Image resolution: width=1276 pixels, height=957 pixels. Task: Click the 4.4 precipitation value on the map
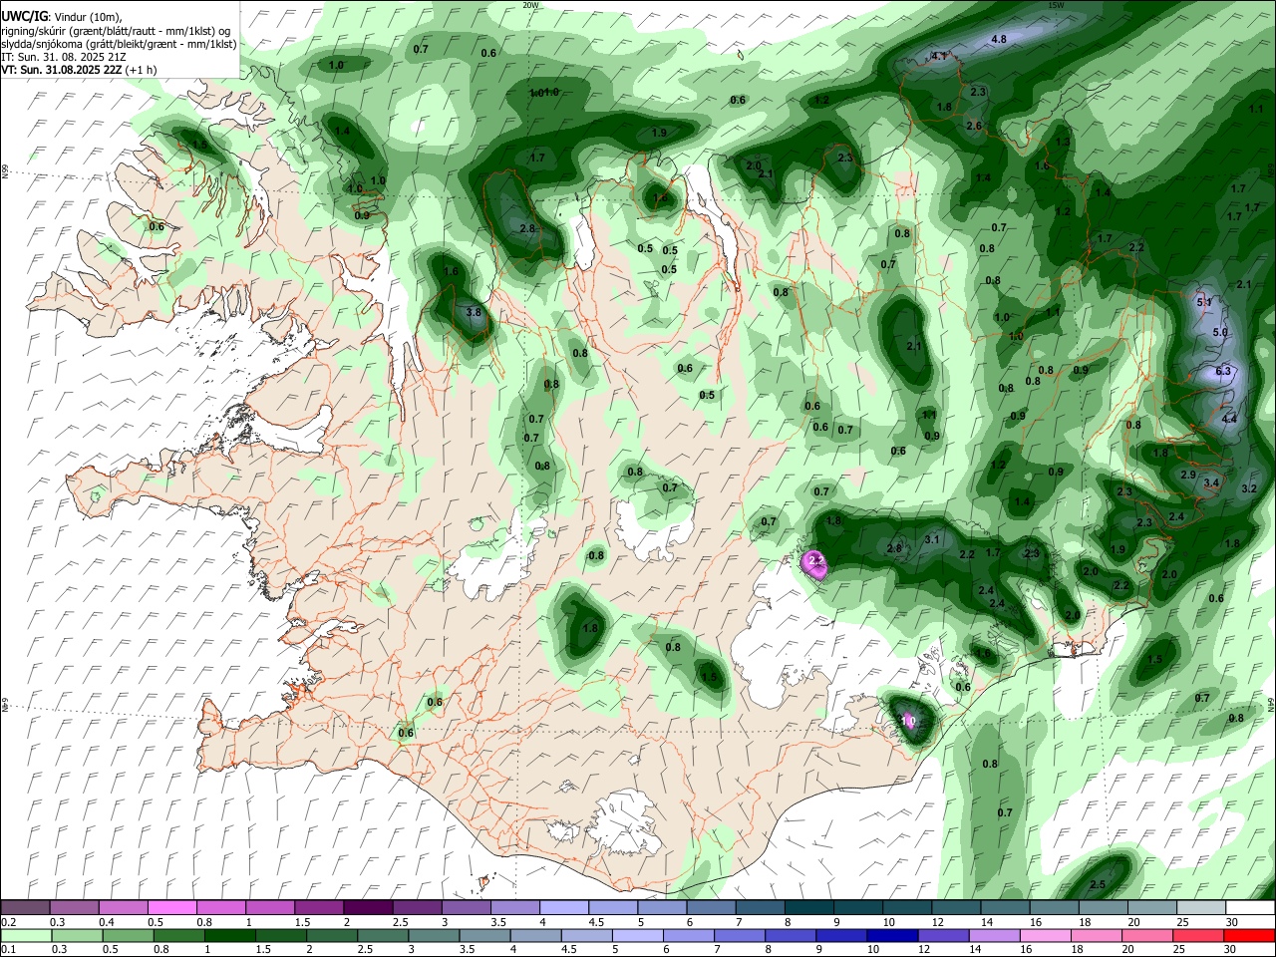[1229, 420]
